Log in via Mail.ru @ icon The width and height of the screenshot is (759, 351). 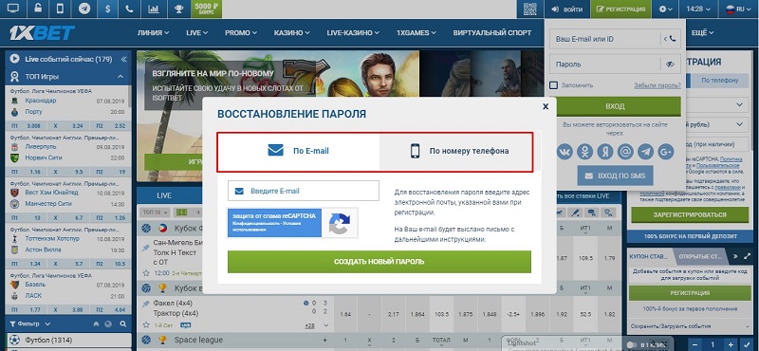pyautogui.click(x=625, y=152)
